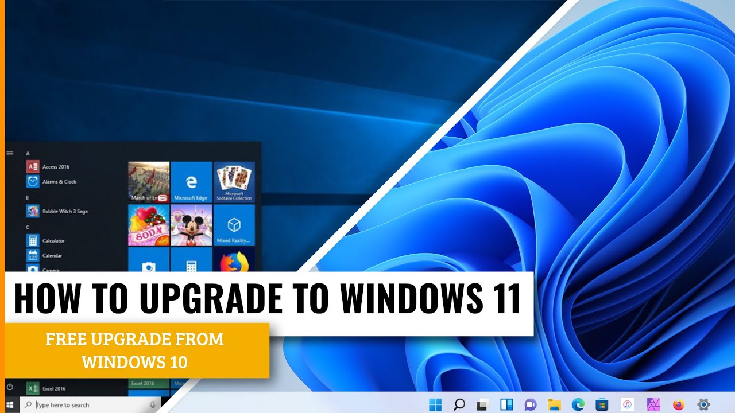Screen dimensions: 735x413
Task: Open Windows 11 taskbar Search magnifier
Action: (x=459, y=404)
